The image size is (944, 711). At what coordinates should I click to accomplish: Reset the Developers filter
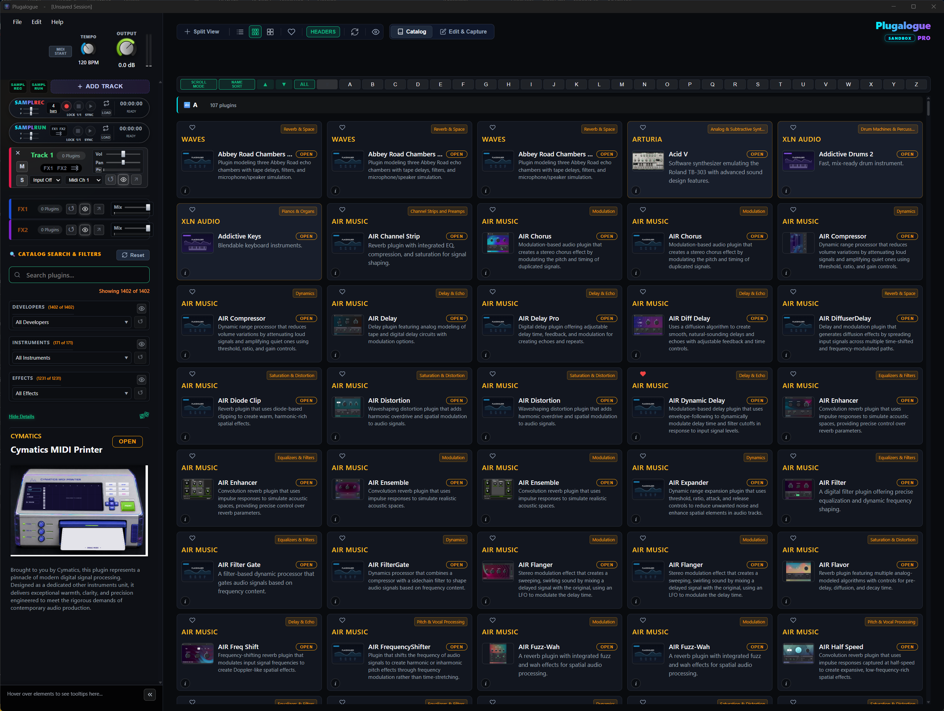(140, 322)
